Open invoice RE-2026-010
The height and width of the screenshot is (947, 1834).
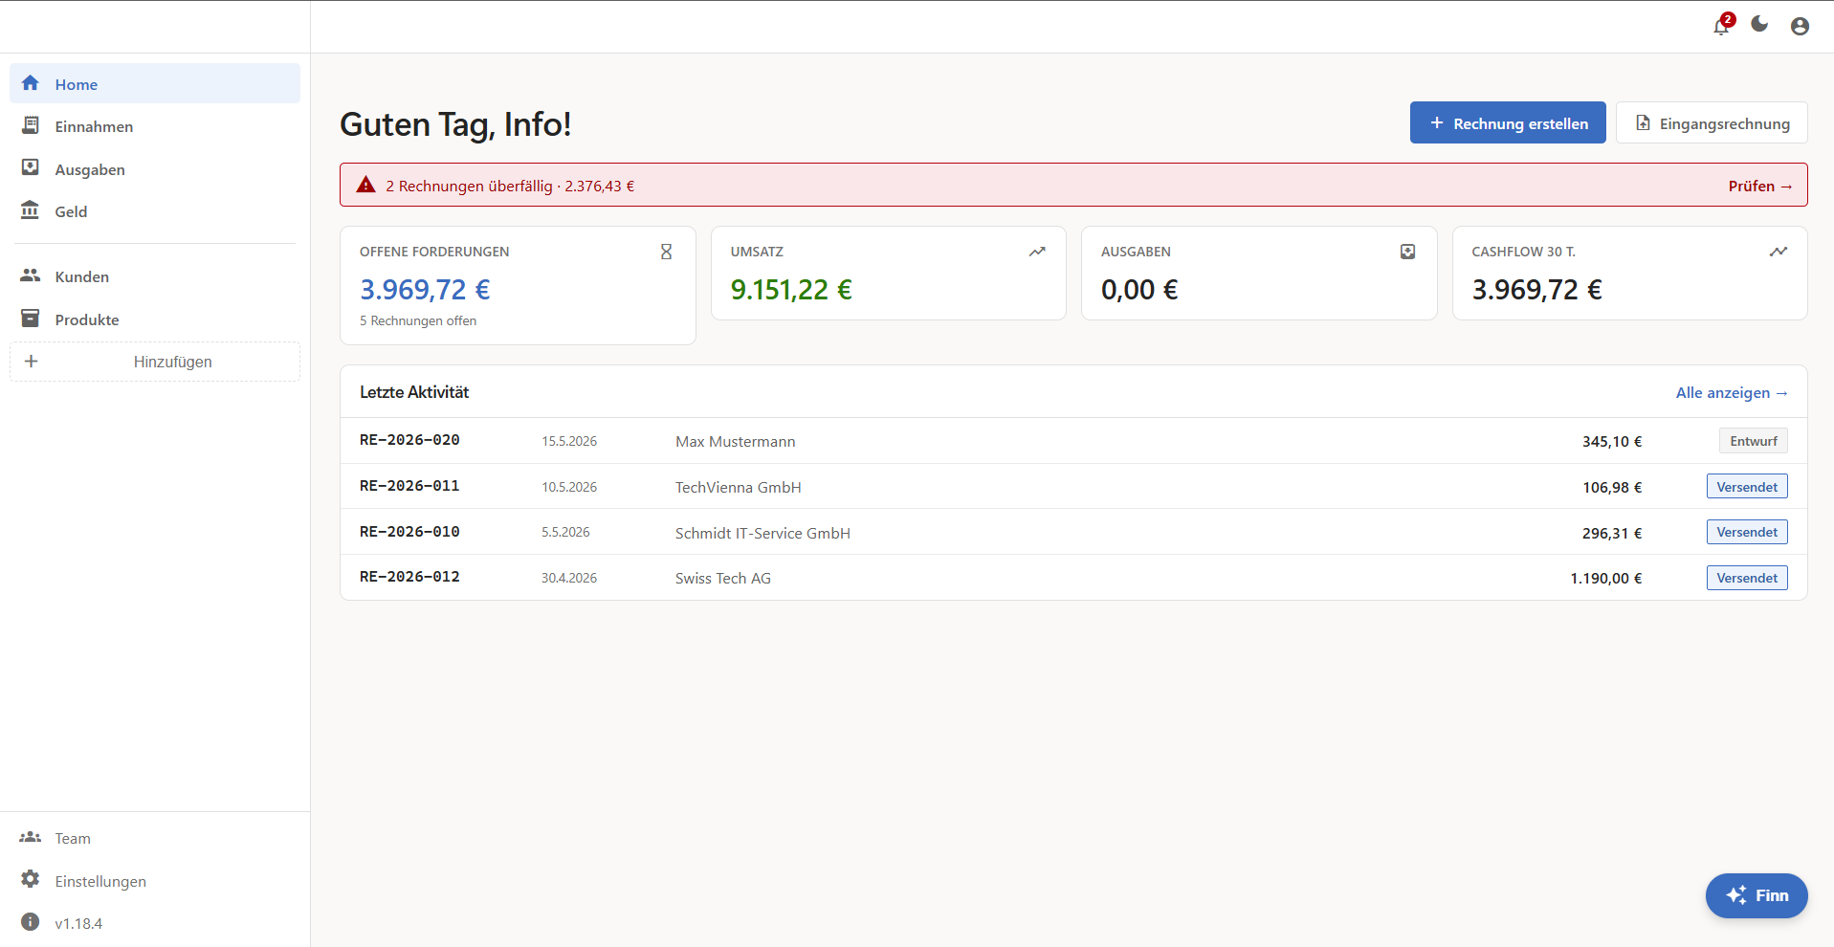[x=409, y=532]
